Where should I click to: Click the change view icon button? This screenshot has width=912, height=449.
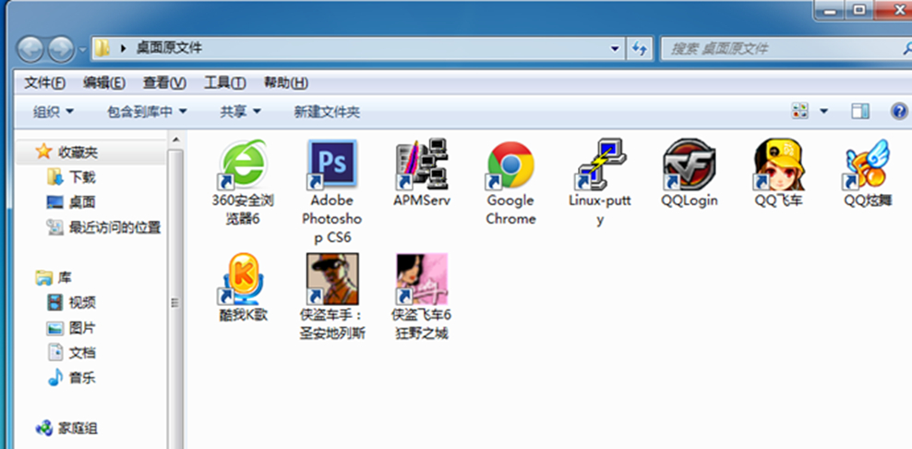click(800, 111)
